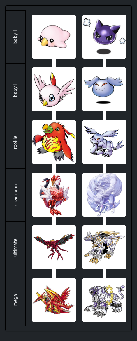Open the pink winged chick baby II image
137x341 pixels.
coord(54,89)
